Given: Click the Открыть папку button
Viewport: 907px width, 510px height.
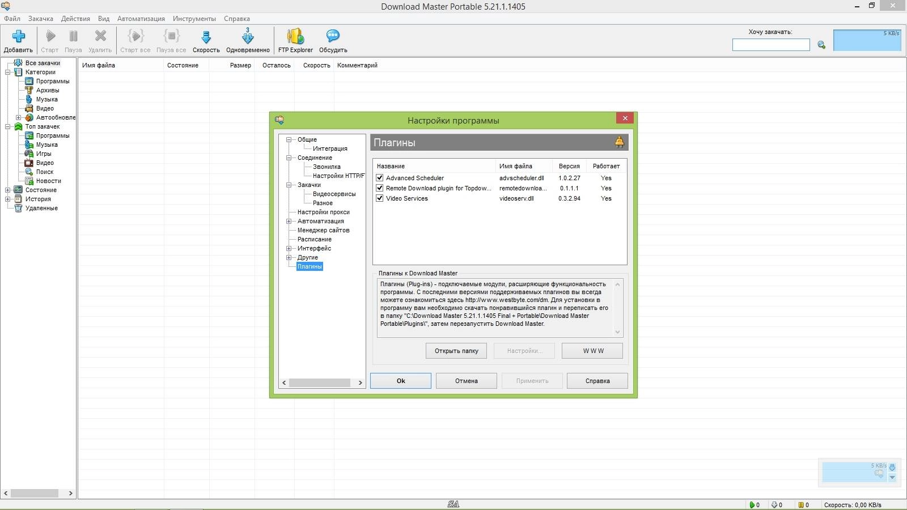Looking at the screenshot, I should pos(456,351).
